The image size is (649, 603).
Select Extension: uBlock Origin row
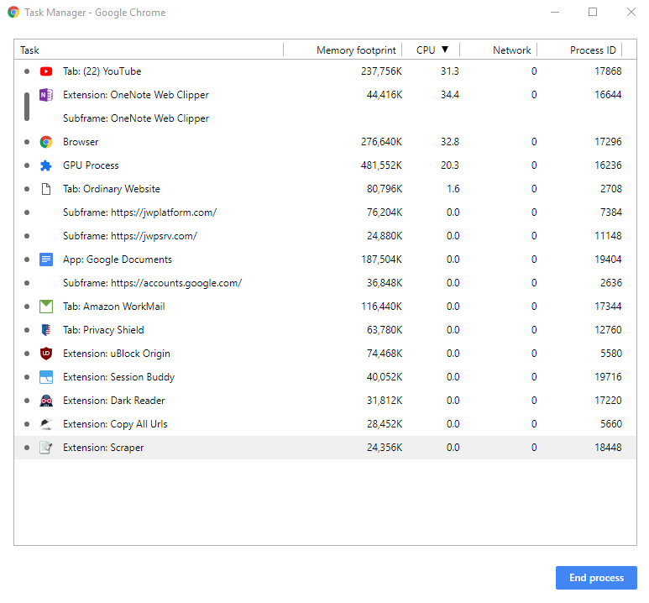click(x=325, y=354)
